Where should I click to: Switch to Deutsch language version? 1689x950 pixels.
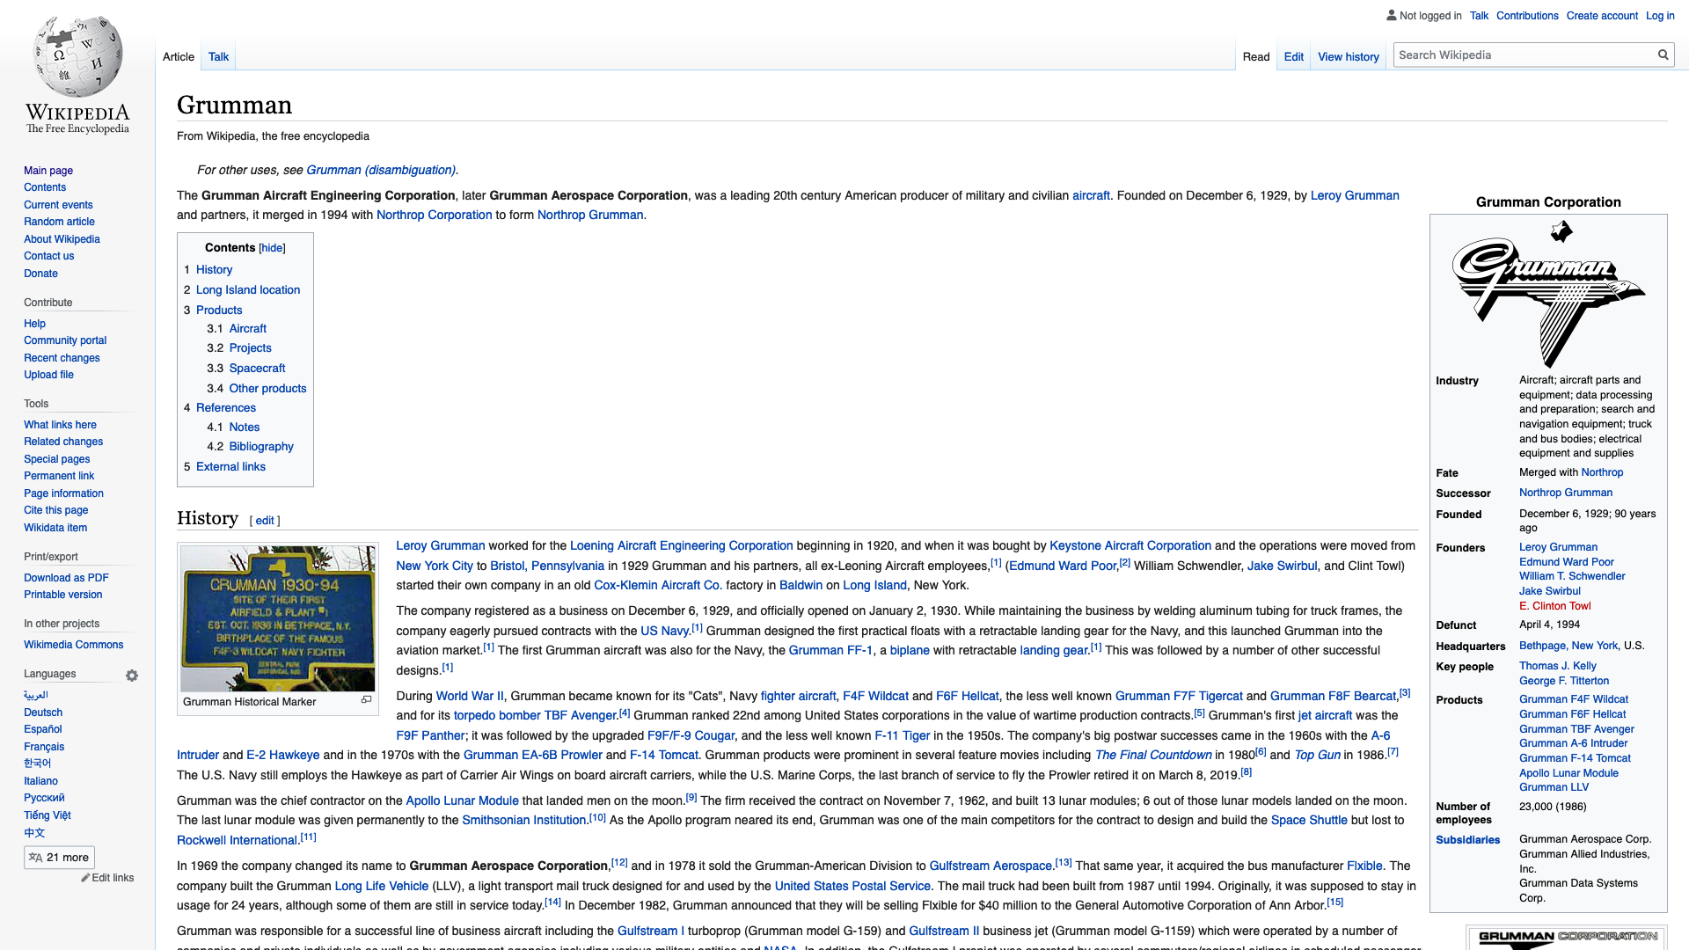pyautogui.click(x=43, y=712)
